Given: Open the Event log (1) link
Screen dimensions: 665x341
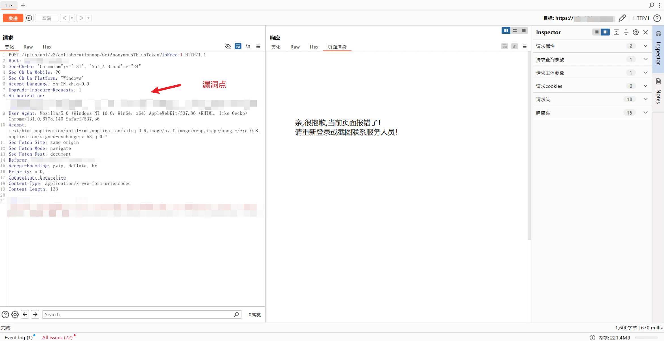Looking at the screenshot, I should point(19,337).
